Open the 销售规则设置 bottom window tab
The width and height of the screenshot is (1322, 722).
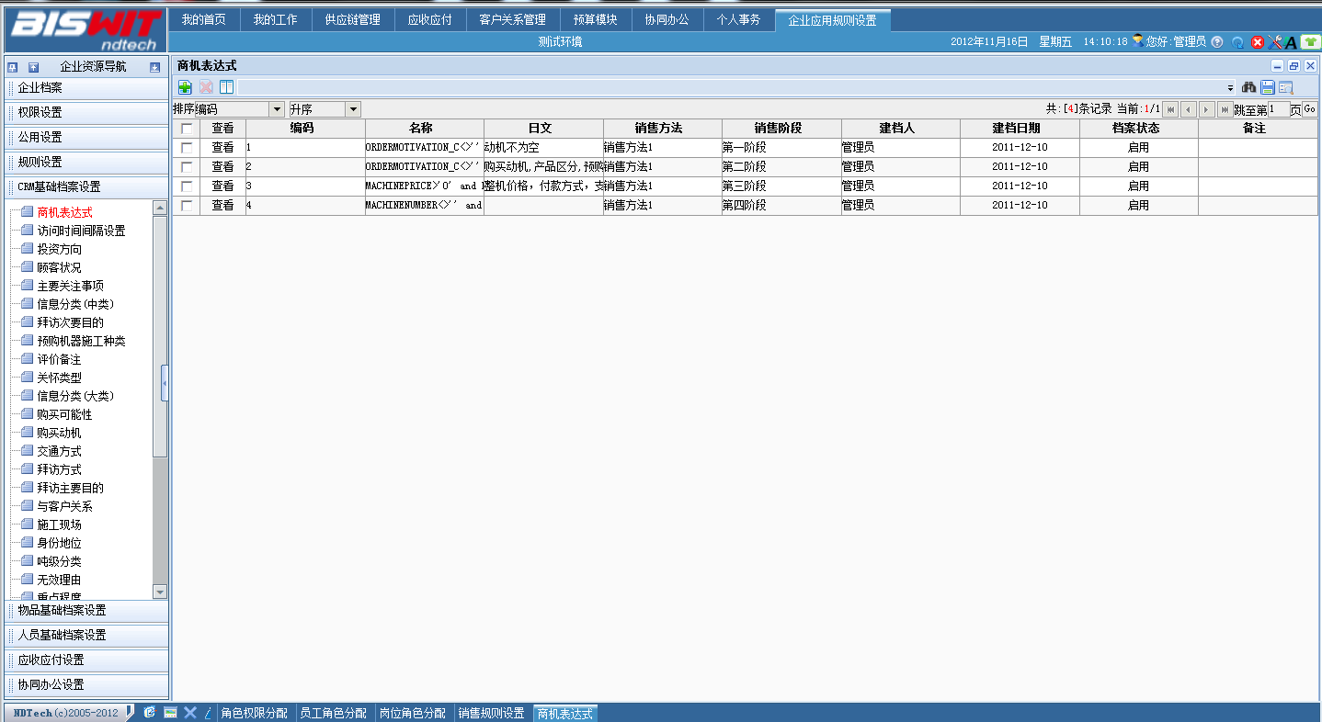pyautogui.click(x=492, y=714)
